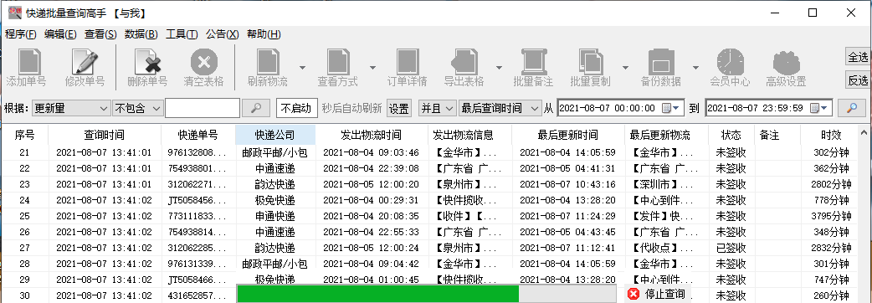Sort by the 快递单号 column header
The height and width of the screenshot is (303, 872).
tap(198, 135)
